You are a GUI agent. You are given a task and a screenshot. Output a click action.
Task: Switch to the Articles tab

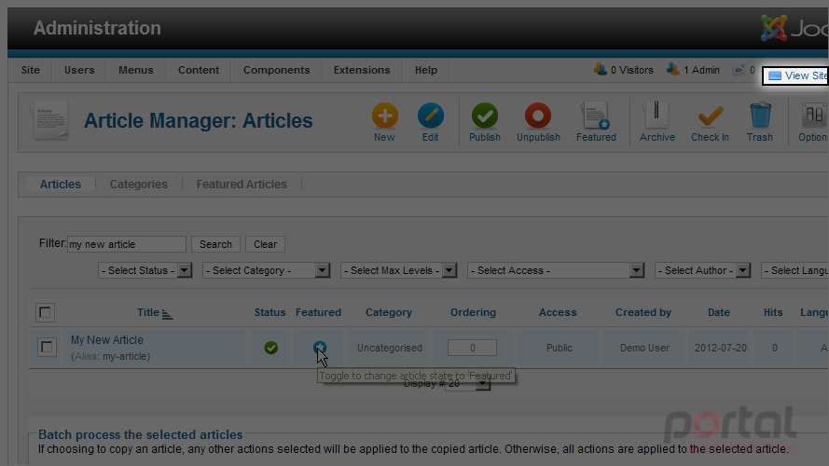(x=61, y=185)
